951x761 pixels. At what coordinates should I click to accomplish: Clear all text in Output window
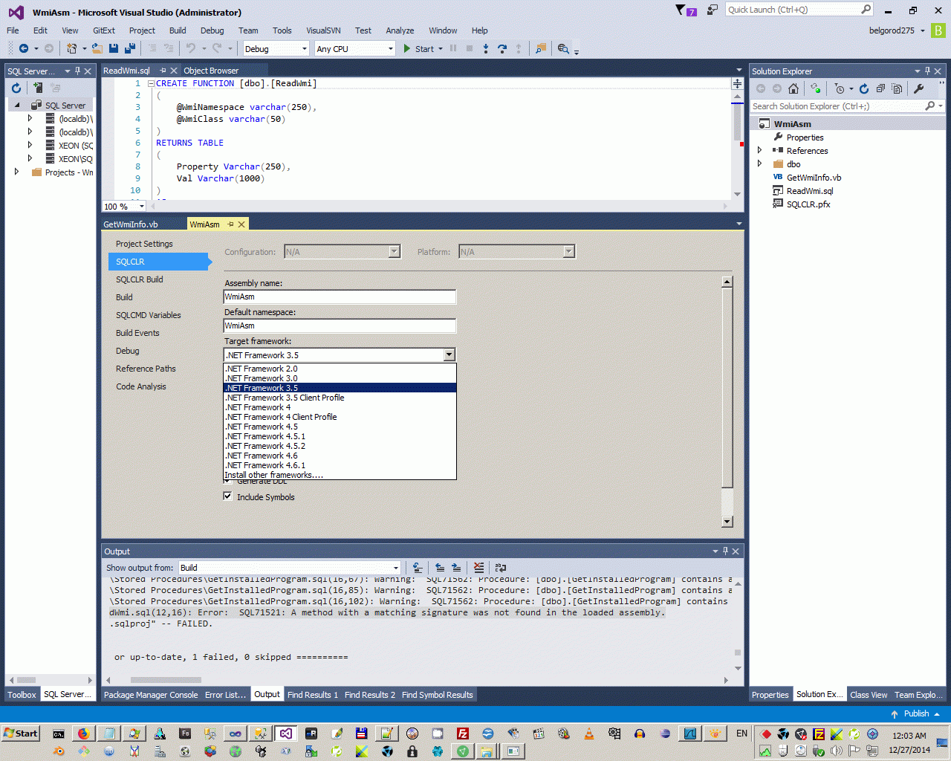[x=478, y=568]
